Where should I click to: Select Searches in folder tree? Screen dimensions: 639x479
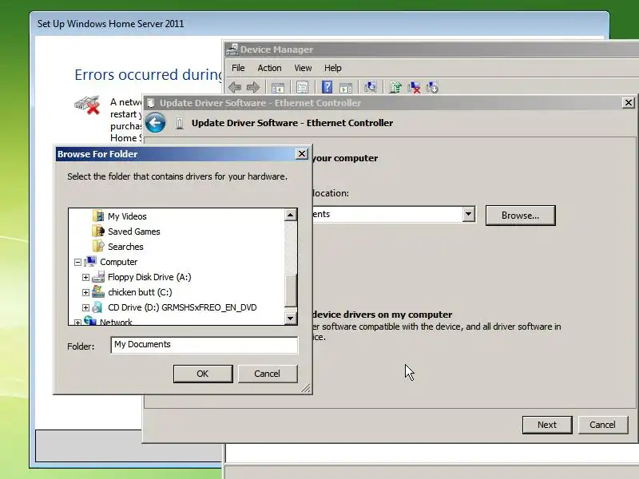125,247
